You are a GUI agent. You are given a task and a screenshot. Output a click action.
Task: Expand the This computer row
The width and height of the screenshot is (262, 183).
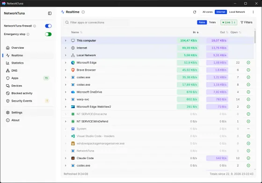(65, 41)
